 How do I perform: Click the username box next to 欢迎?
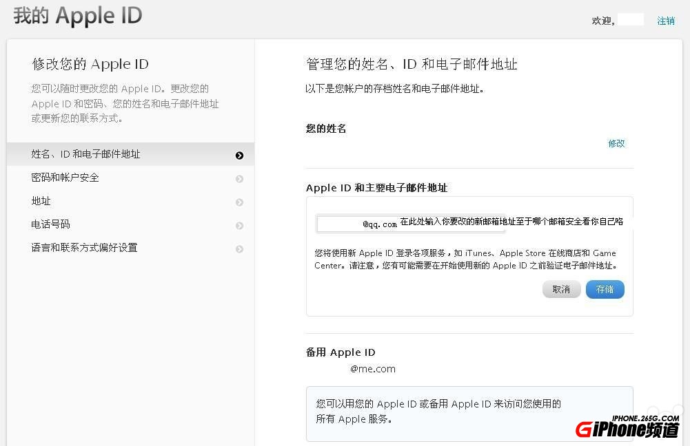pos(631,20)
